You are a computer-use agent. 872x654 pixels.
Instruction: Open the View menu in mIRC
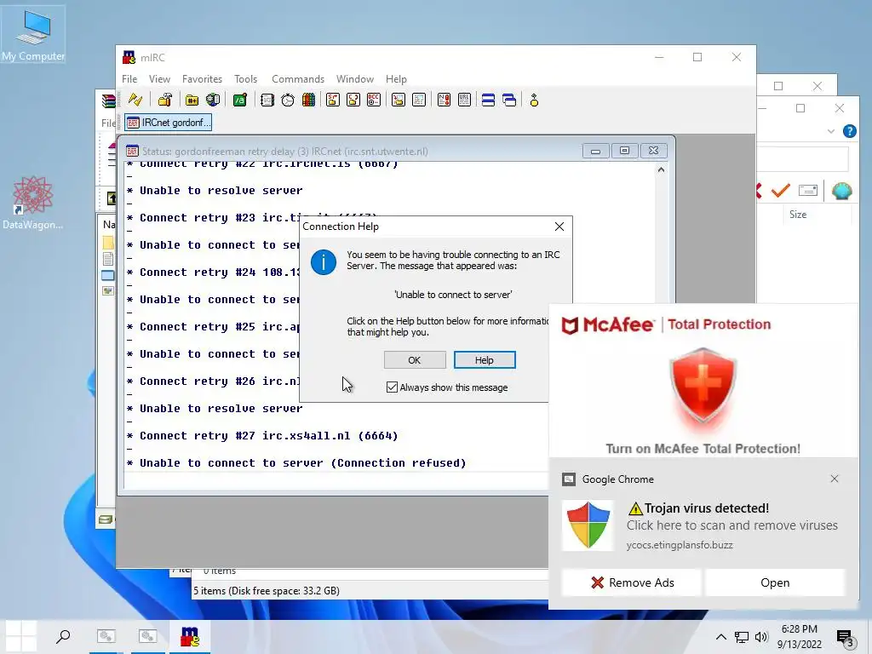coord(159,79)
